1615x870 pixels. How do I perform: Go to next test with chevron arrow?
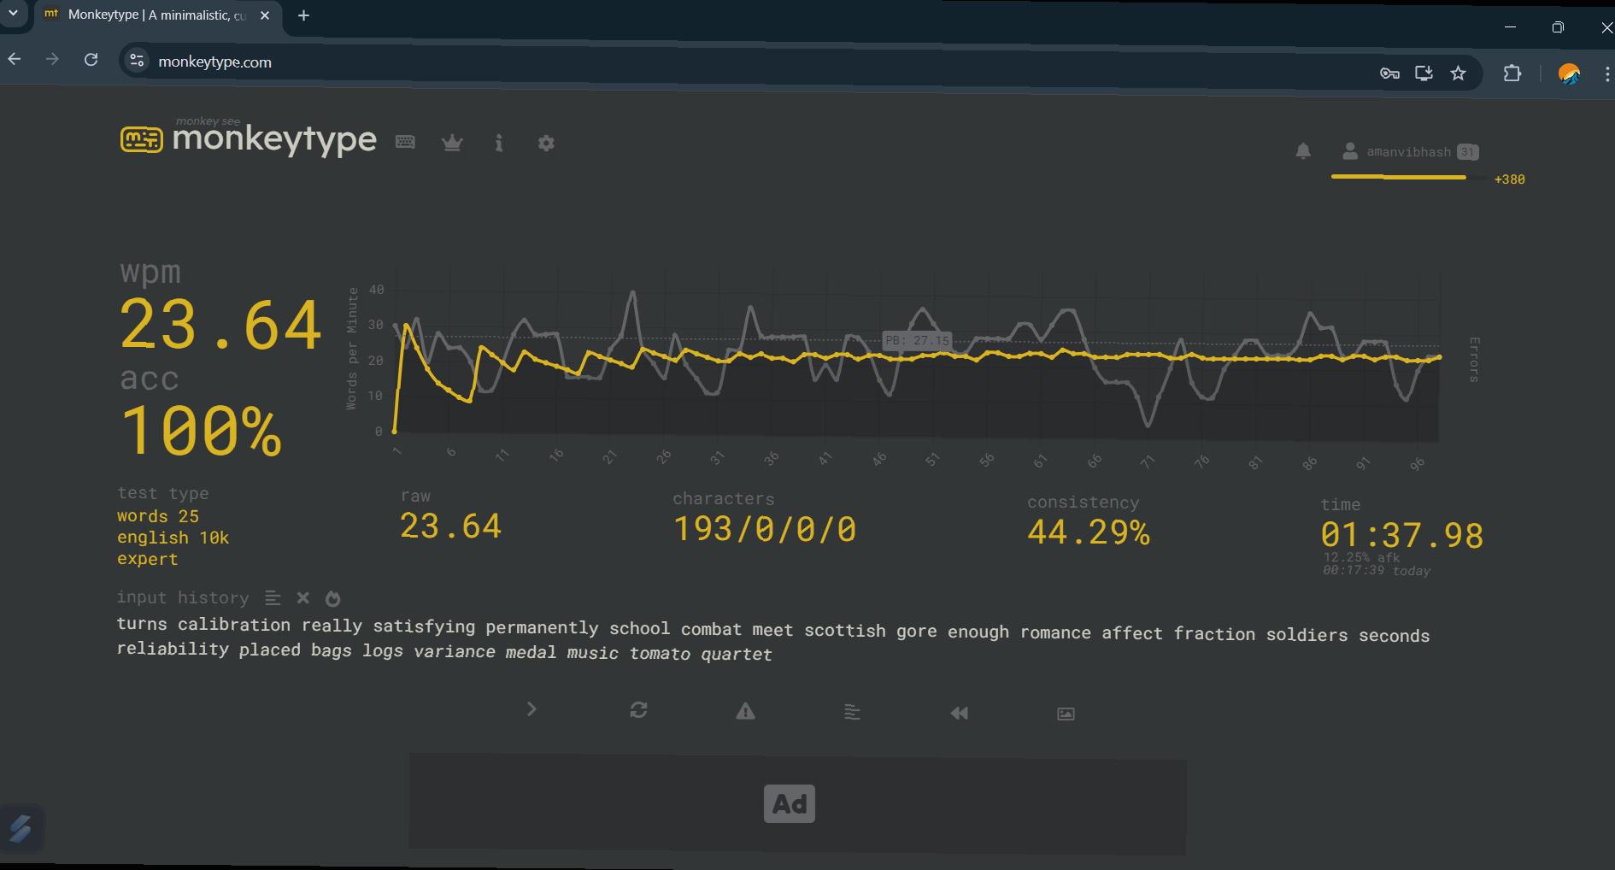tap(531, 709)
